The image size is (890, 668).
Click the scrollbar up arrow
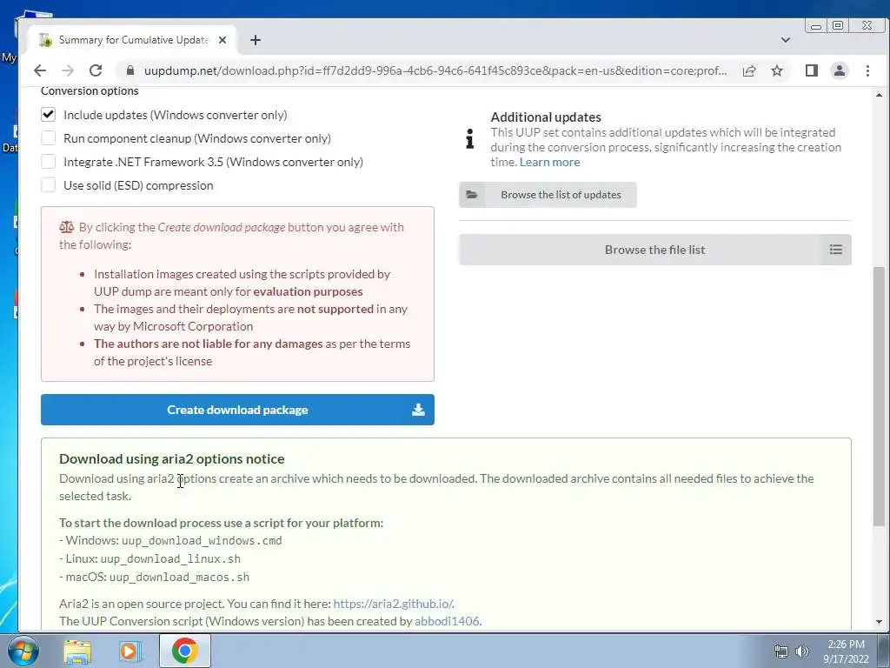point(879,95)
